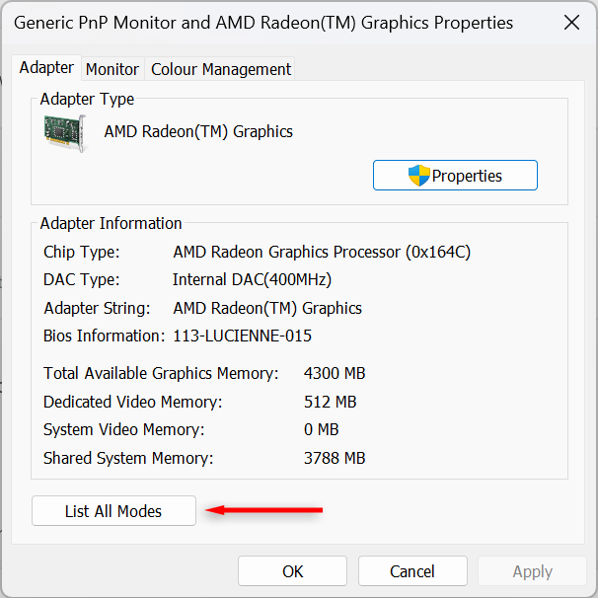
Task: Click the 113-LUCIENNE-015 BIOS information value
Action: (242, 336)
